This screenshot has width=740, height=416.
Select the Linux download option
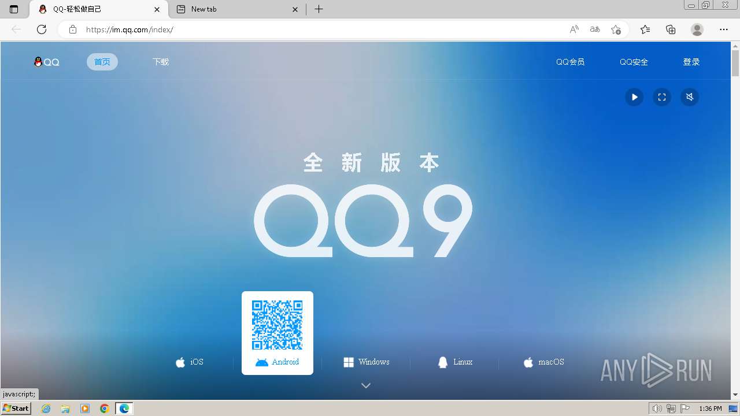point(455,362)
